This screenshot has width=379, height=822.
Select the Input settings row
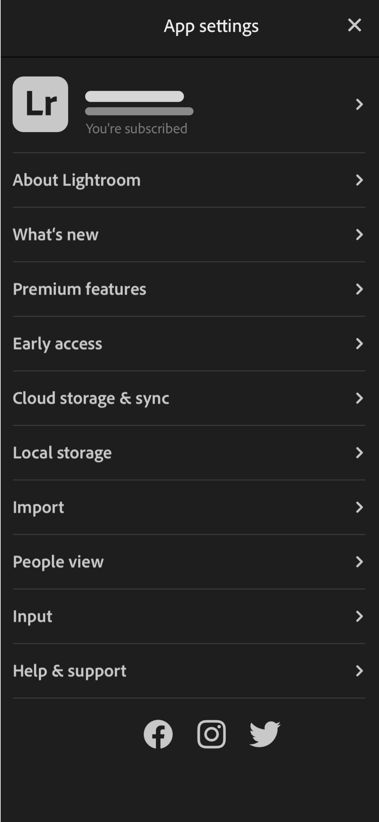33,616
